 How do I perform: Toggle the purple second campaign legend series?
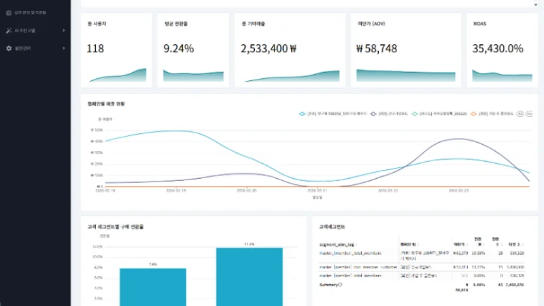(388, 114)
